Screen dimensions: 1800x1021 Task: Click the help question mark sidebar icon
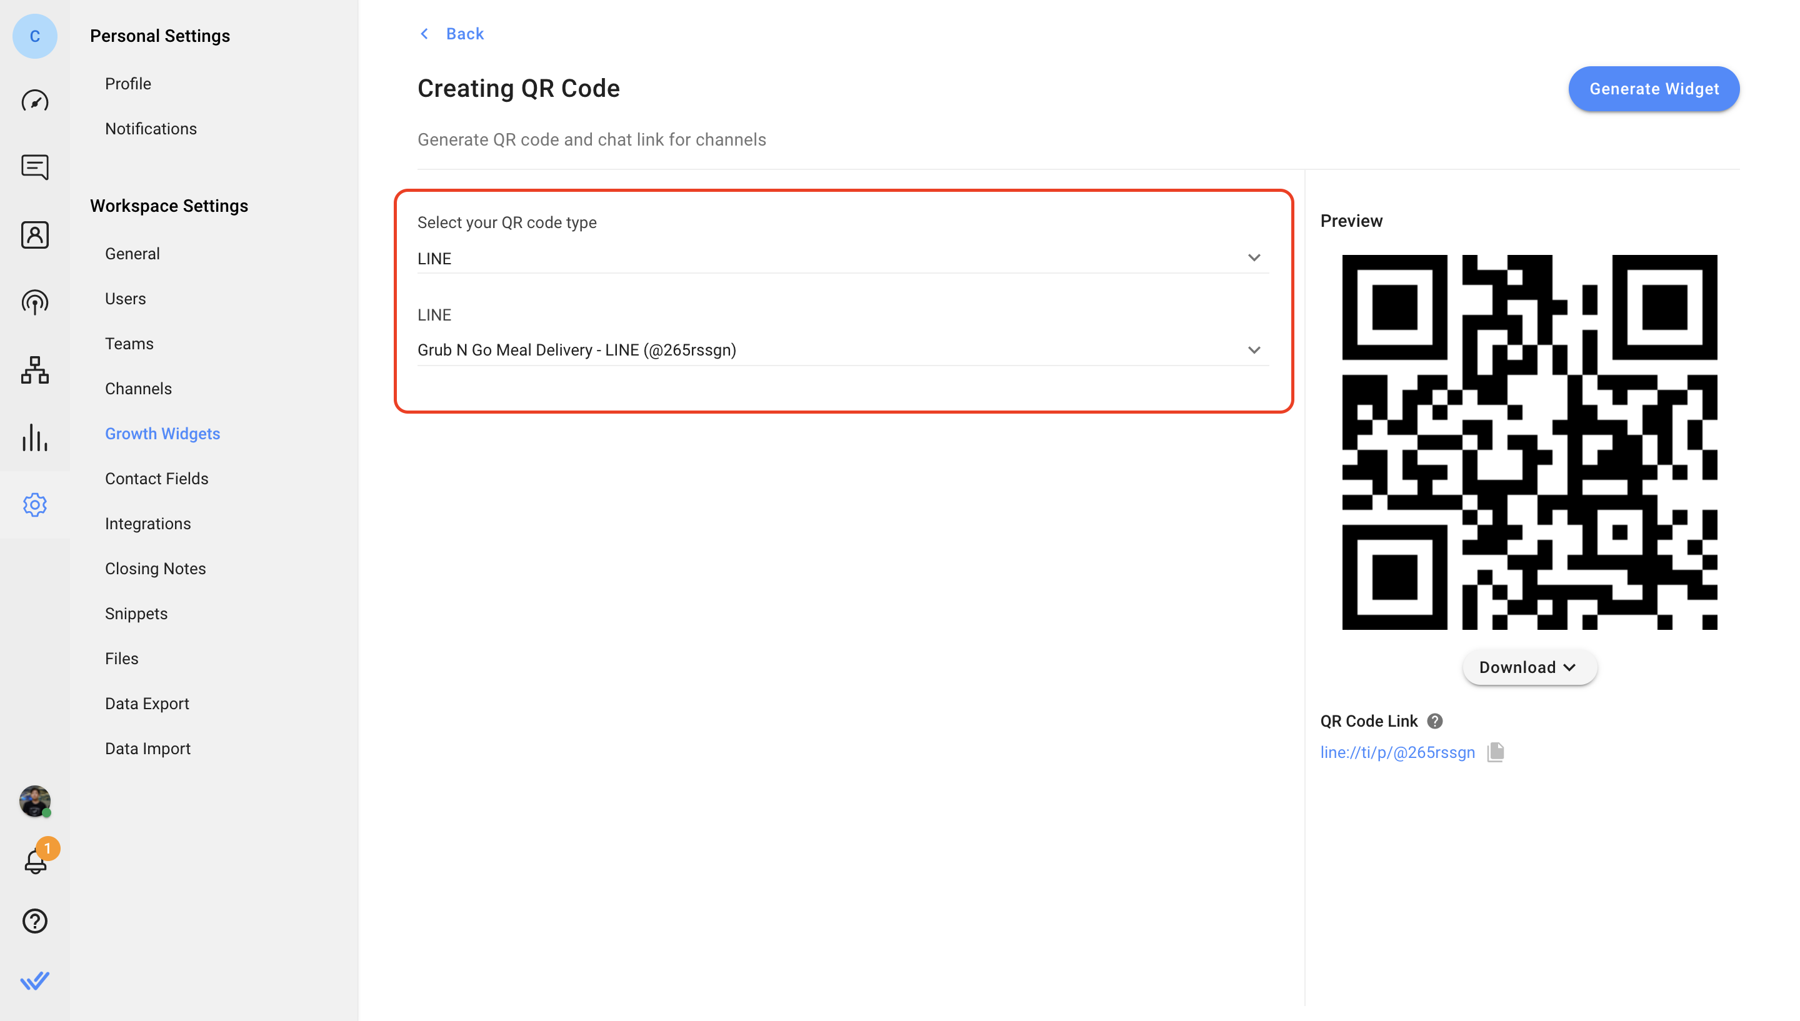[34, 921]
